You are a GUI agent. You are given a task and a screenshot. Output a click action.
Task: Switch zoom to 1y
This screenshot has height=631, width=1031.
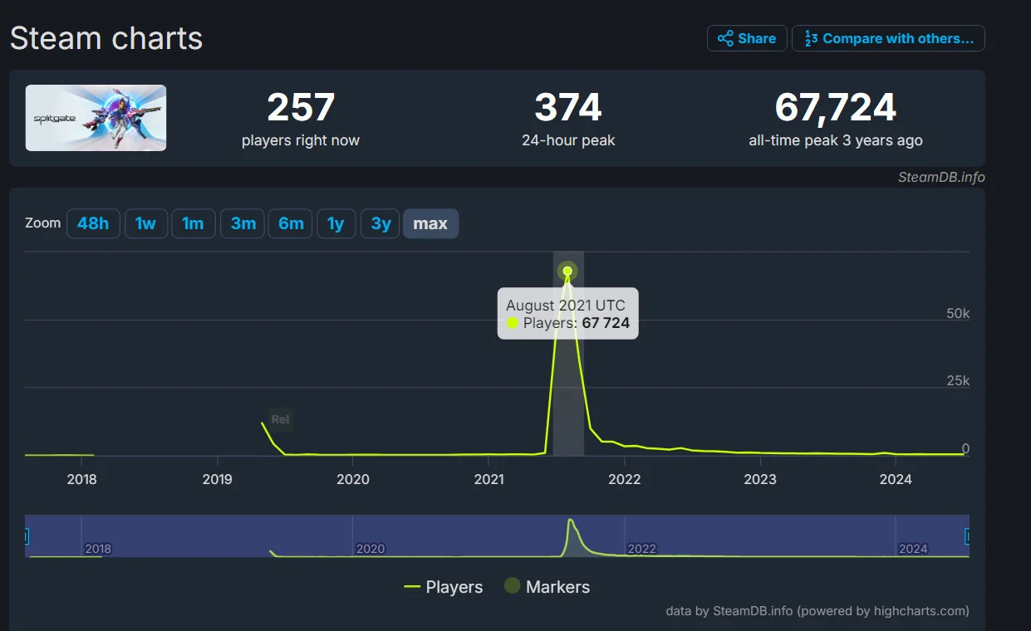pos(336,223)
